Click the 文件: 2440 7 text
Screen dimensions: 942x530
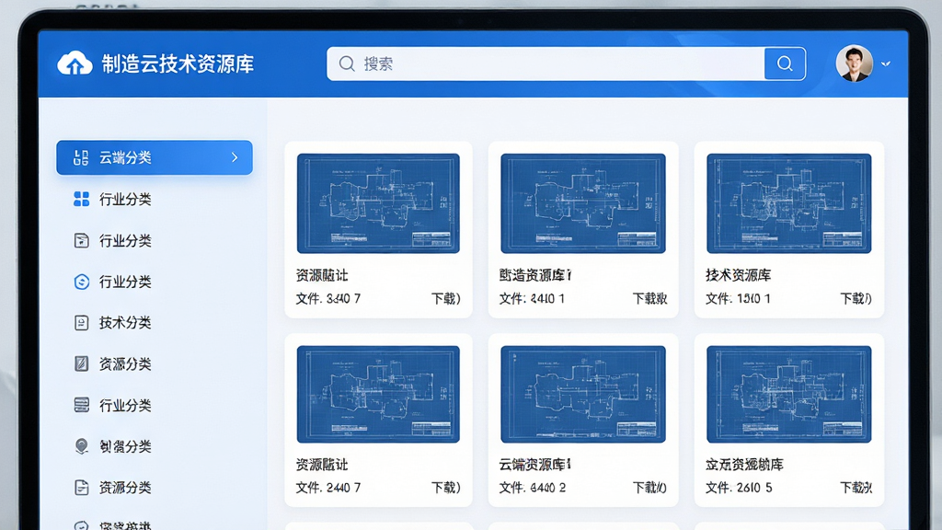tap(328, 488)
